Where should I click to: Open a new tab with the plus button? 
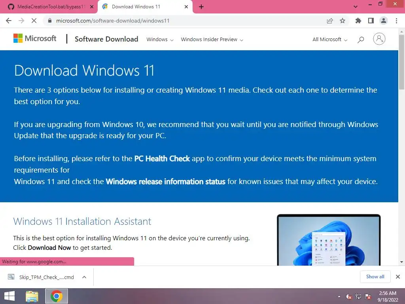click(x=201, y=7)
